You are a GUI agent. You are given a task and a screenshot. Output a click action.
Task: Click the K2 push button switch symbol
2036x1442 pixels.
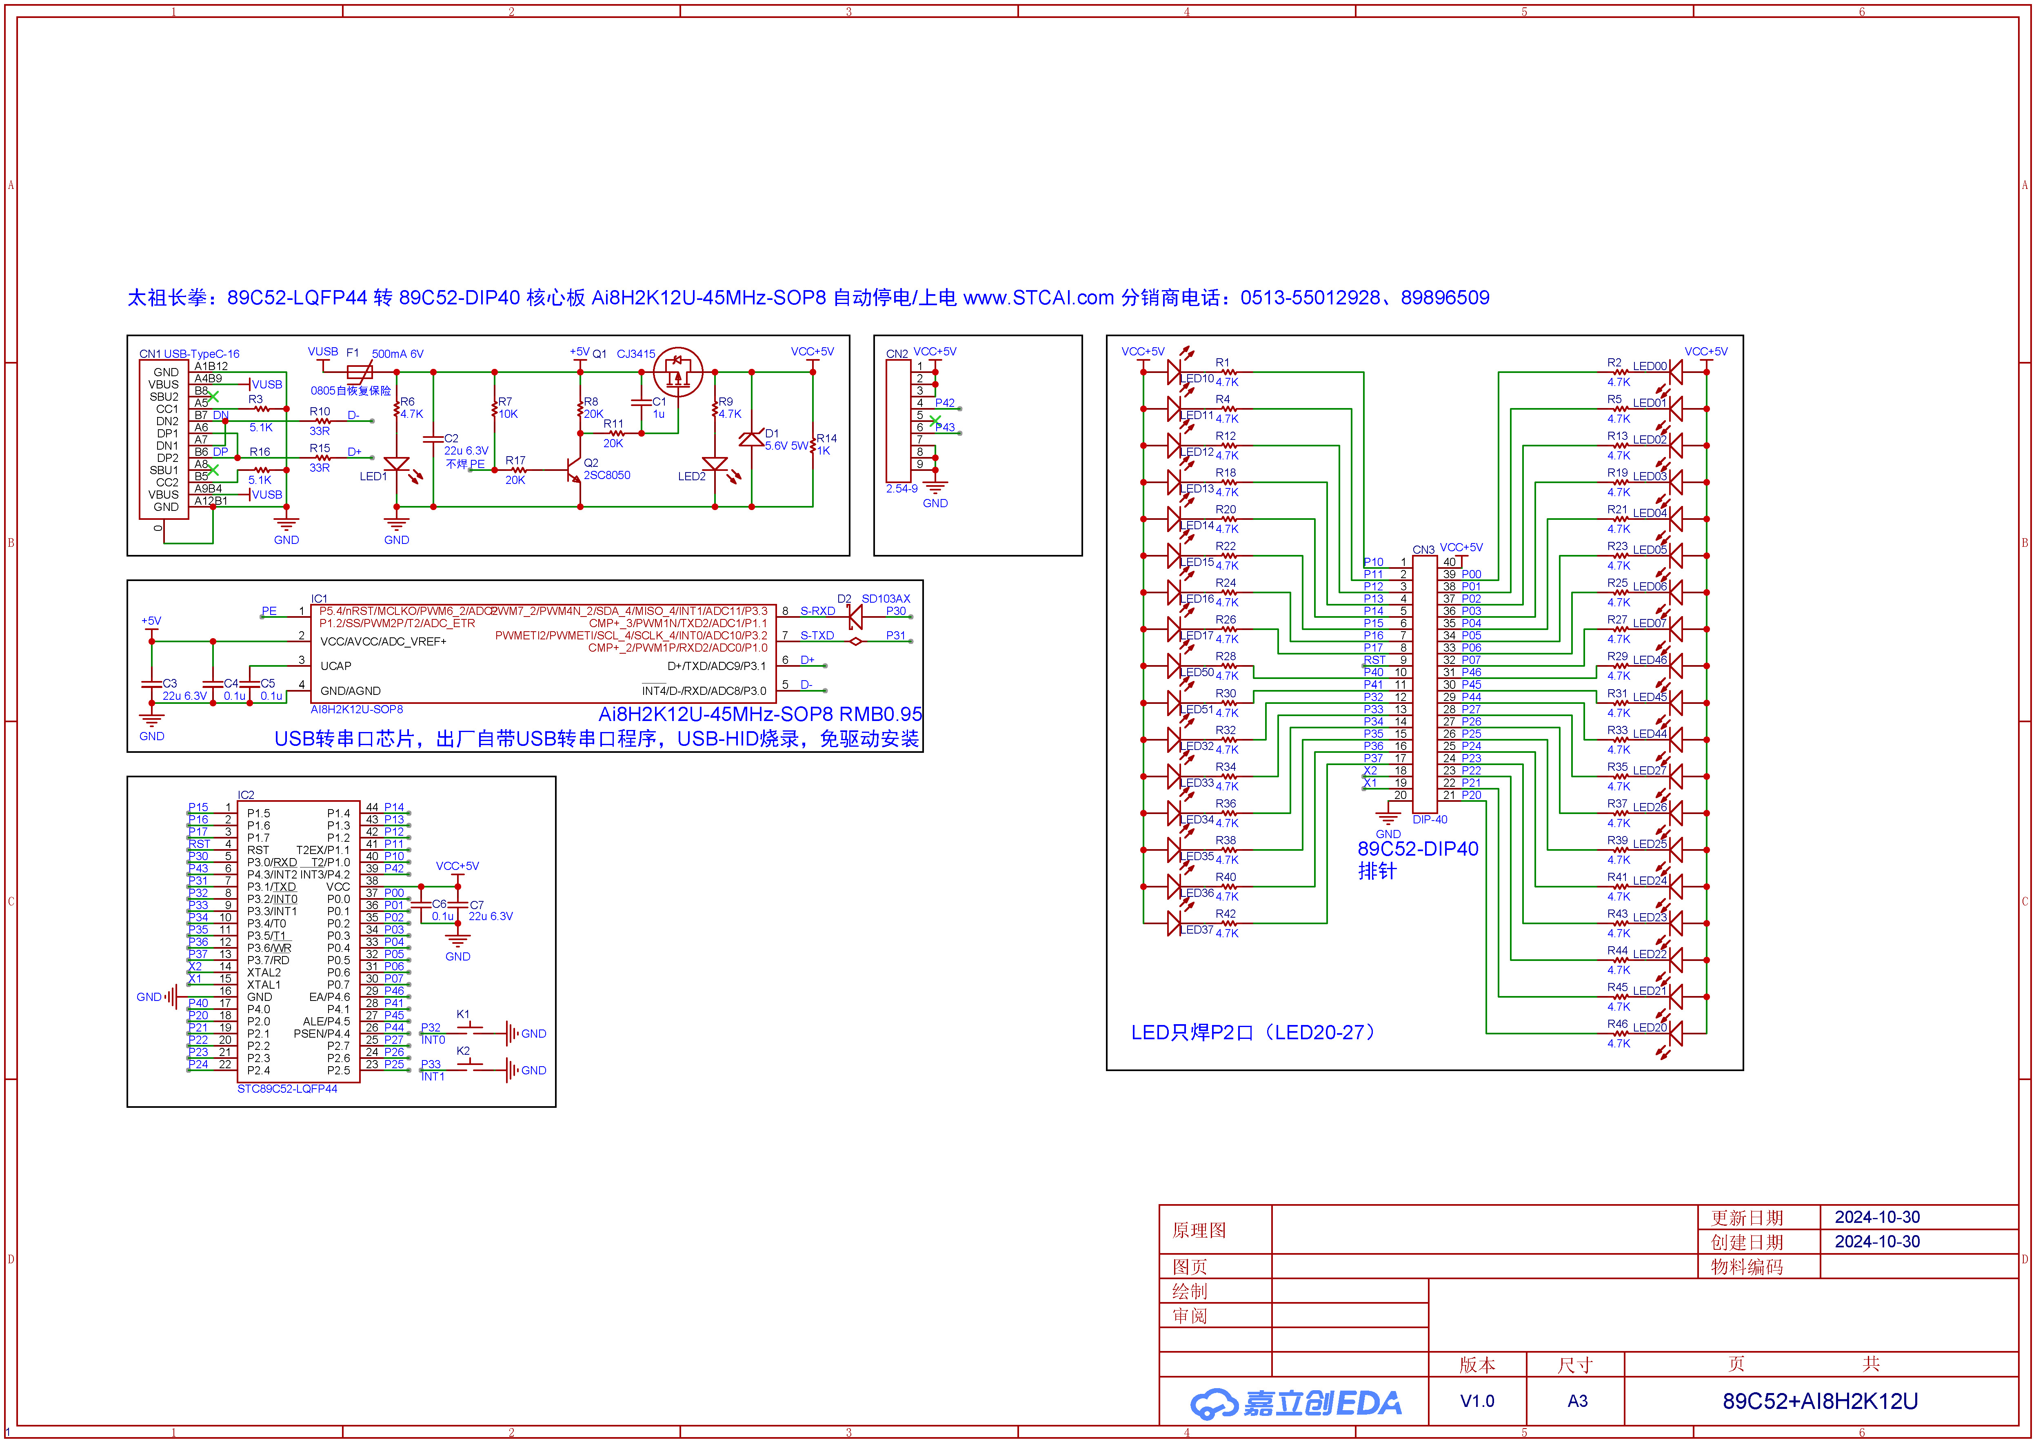tap(470, 1068)
